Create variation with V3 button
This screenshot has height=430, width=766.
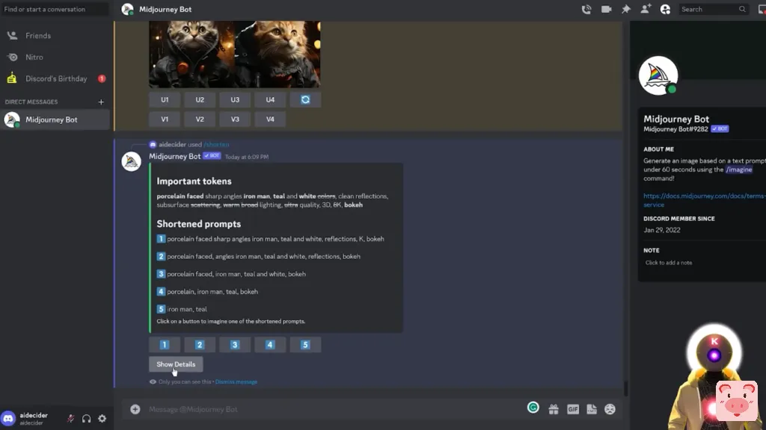235,119
